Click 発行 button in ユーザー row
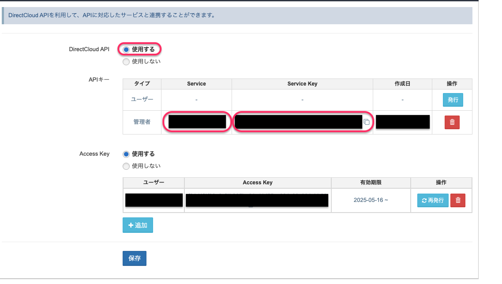 (x=453, y=100)
